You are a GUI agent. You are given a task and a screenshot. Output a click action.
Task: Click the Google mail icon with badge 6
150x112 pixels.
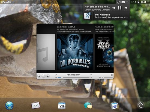tap(87, 16)
